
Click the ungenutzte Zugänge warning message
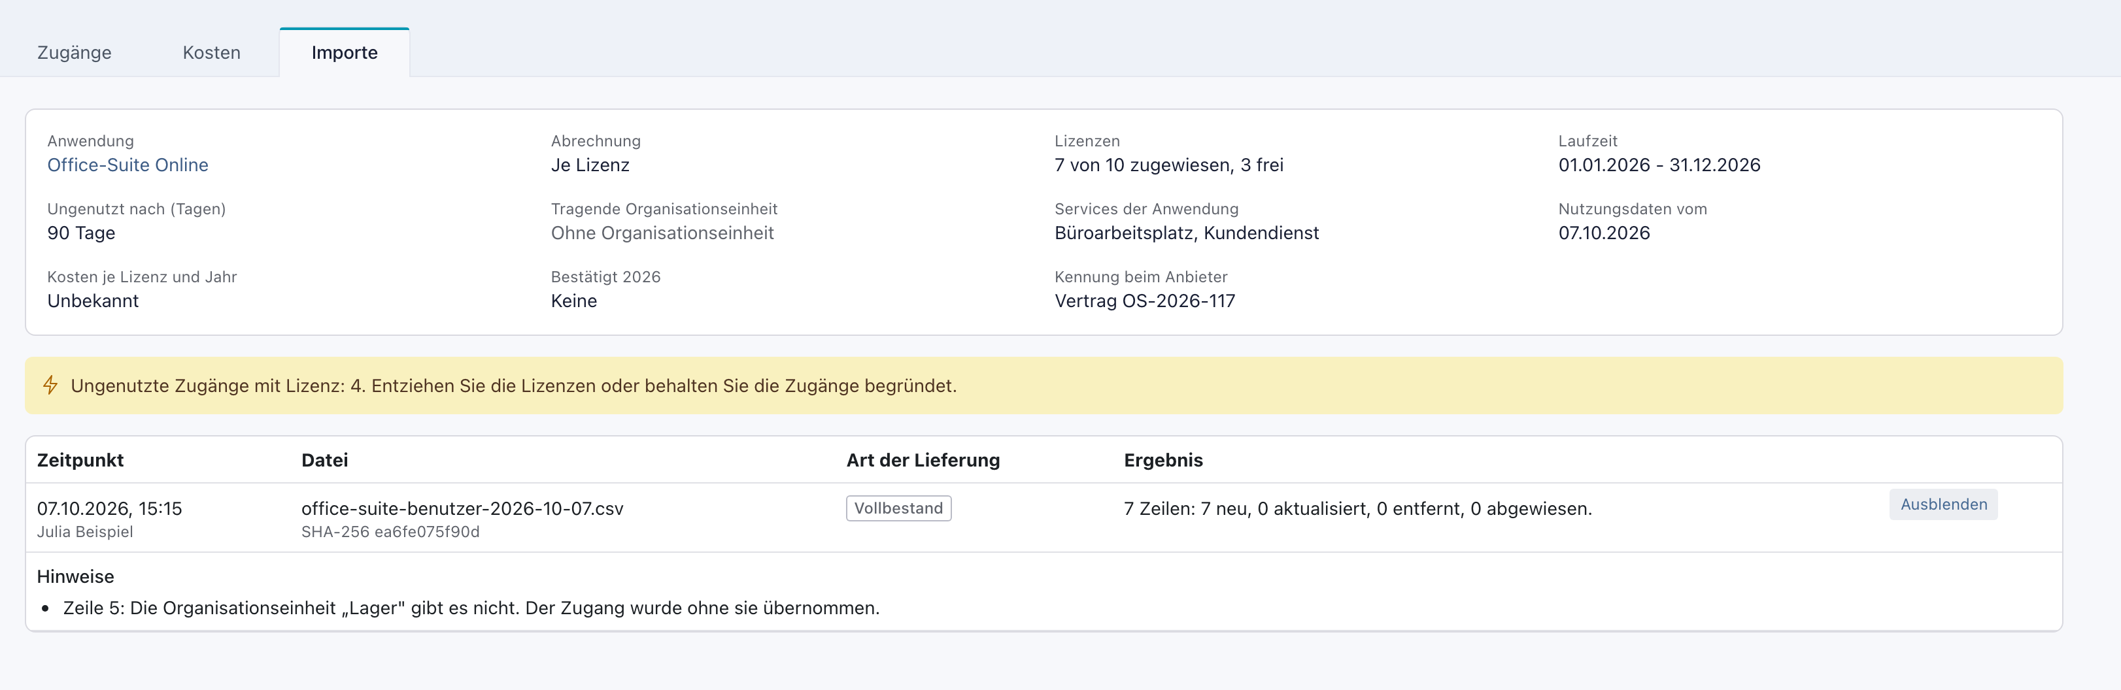tap(513, 386)
